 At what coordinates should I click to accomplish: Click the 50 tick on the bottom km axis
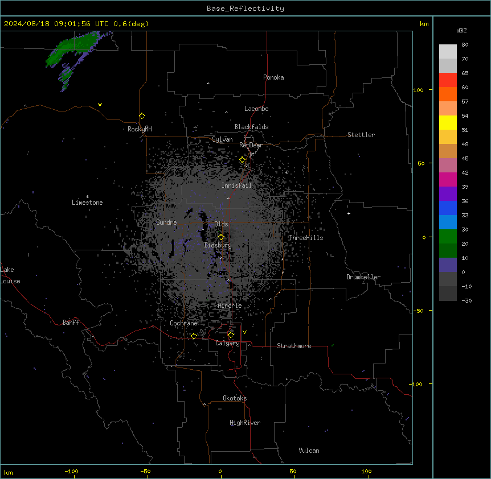(293, 471)
